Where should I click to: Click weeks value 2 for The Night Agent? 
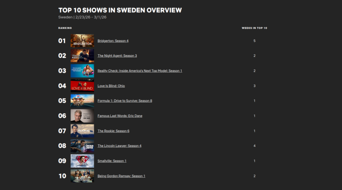point(254,56)
